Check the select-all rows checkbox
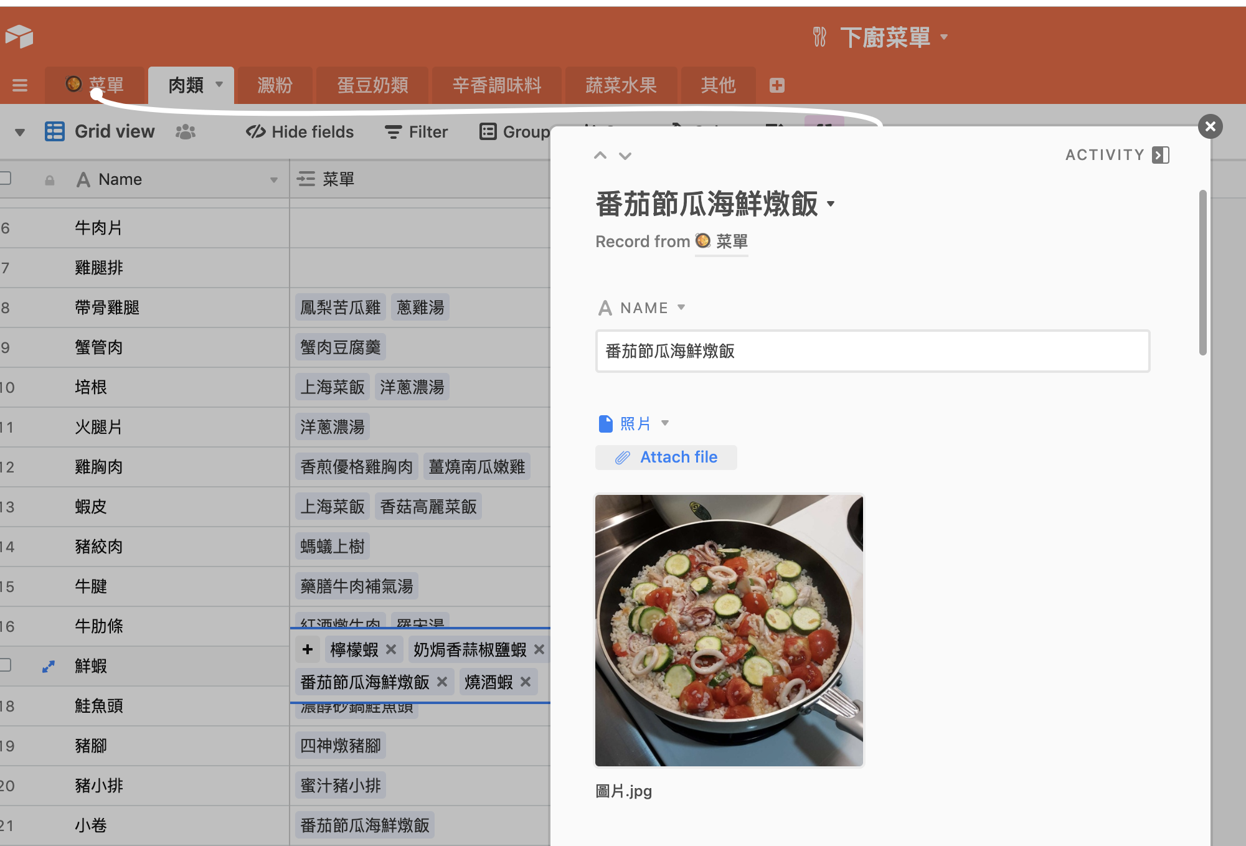1246x846 pixels. (5, 179)
